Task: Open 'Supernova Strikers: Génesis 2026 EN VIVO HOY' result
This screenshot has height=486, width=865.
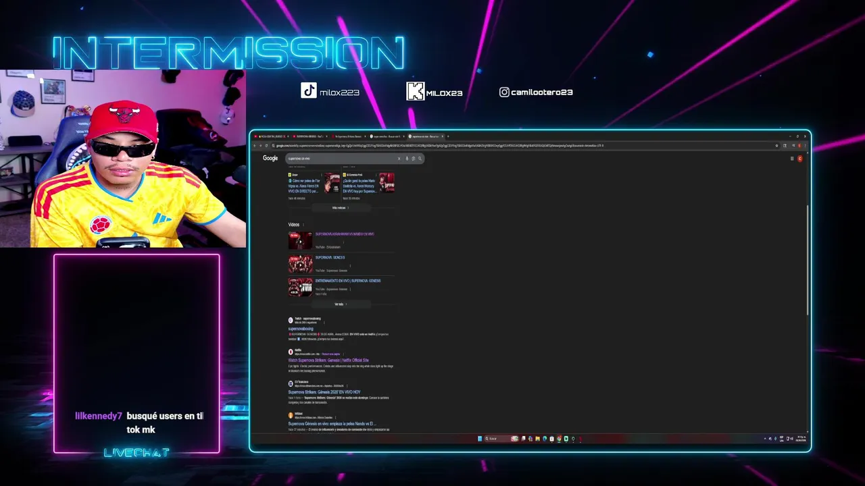Action: tap(324, 392)
